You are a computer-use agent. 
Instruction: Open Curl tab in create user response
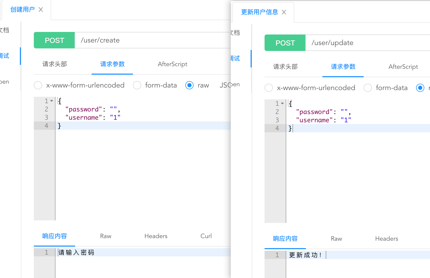pyautogui.click(x=206, y=236)
